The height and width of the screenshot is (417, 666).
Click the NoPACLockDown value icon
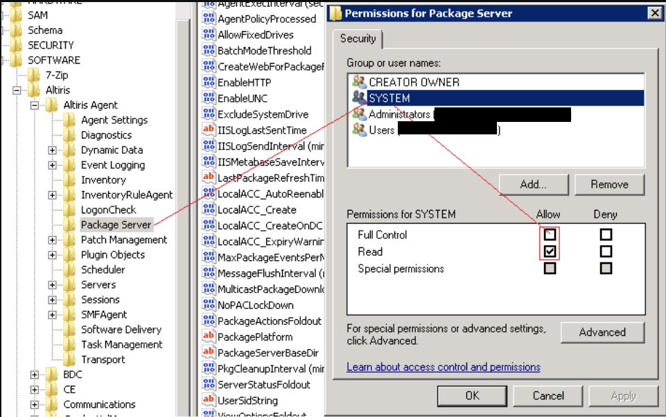coord(209,305)
